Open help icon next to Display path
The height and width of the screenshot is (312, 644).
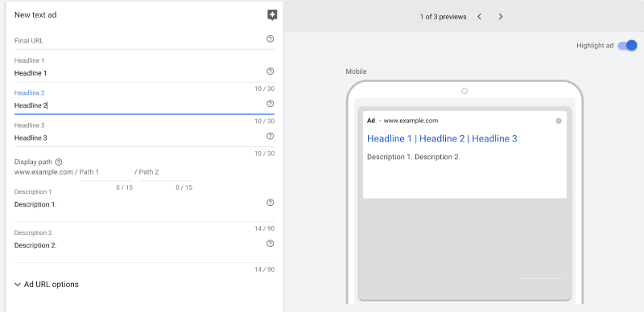tap(59, 162)
